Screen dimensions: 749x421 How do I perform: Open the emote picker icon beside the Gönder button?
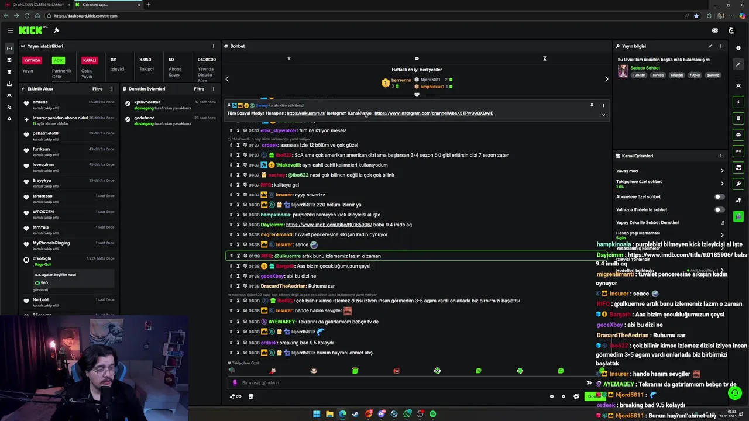pos(576,396)
